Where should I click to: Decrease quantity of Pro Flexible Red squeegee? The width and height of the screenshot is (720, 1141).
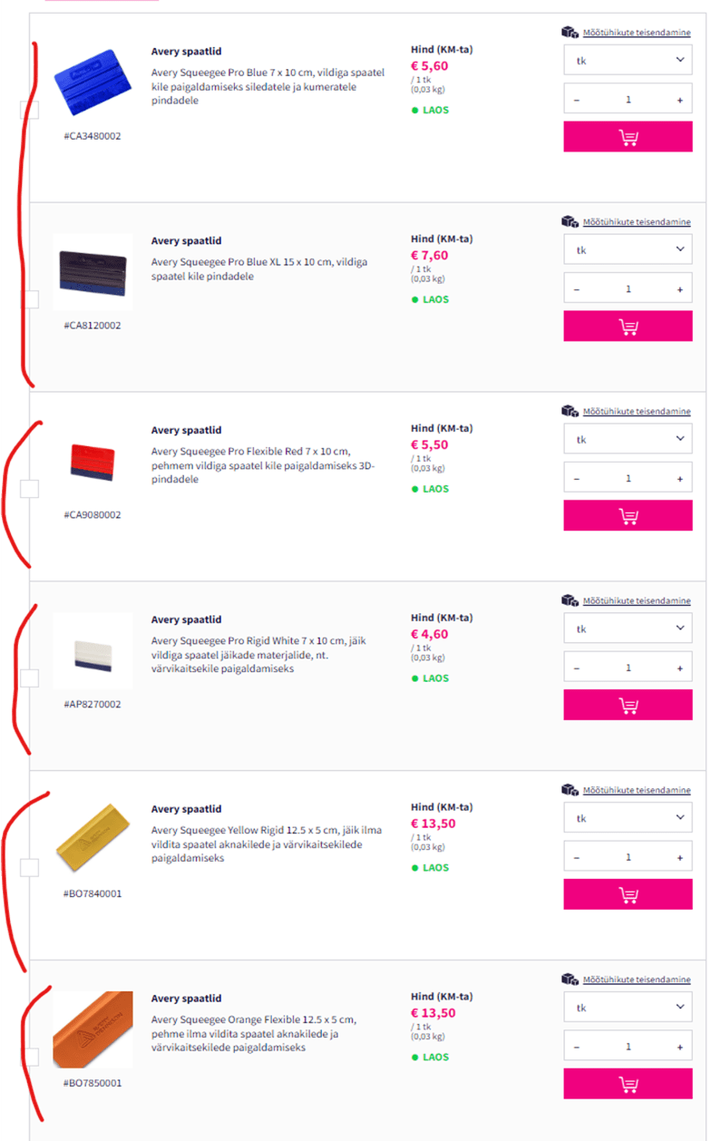tap(577, 479)
